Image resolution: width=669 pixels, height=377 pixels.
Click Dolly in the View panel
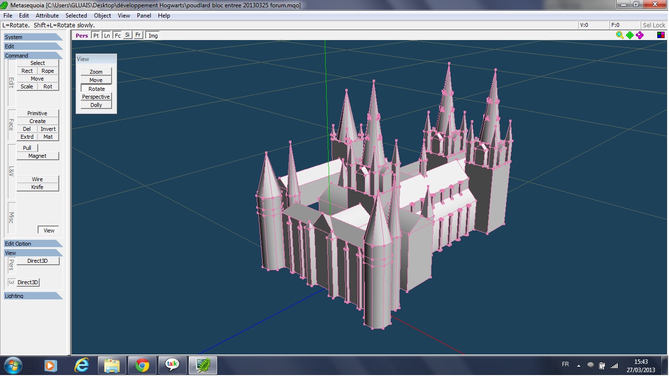coord(96,105)
